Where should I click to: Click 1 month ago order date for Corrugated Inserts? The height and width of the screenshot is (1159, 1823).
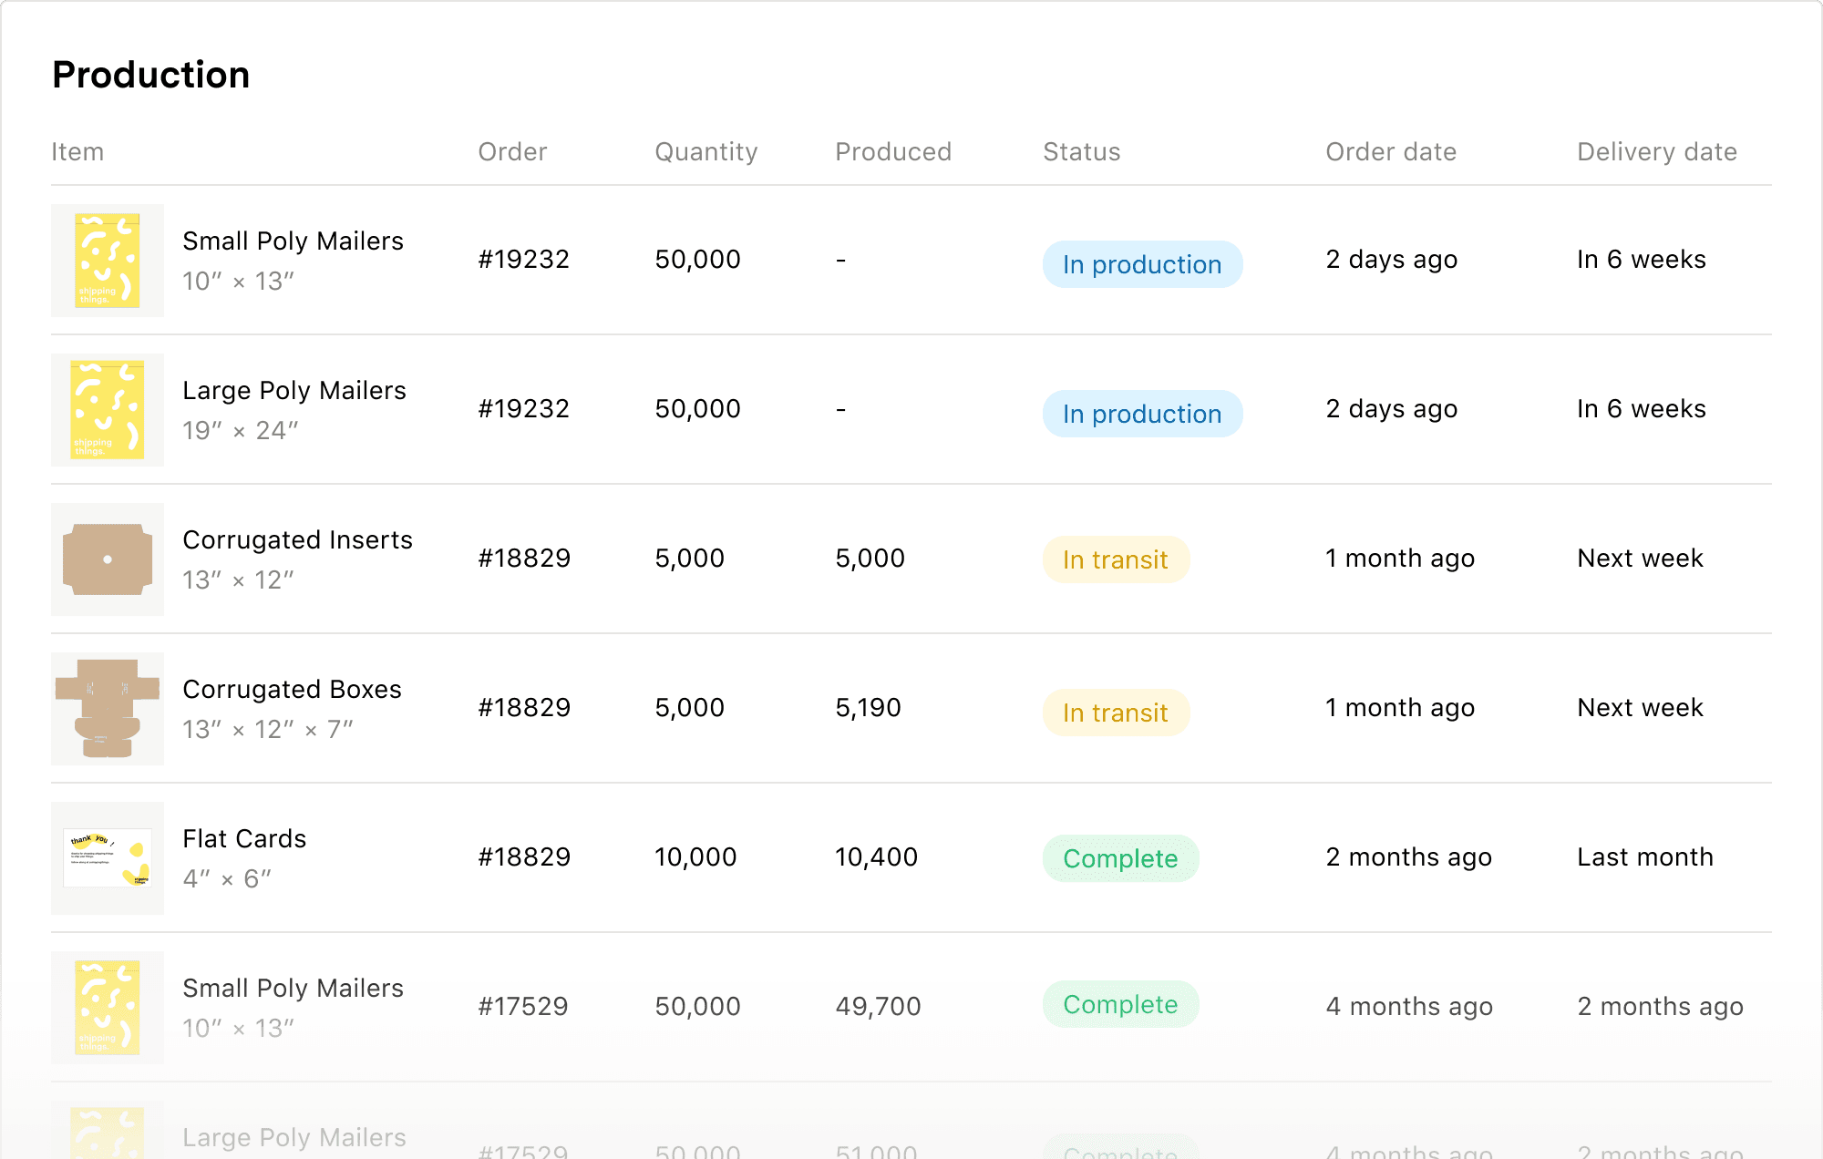[x=1400, y=559]
